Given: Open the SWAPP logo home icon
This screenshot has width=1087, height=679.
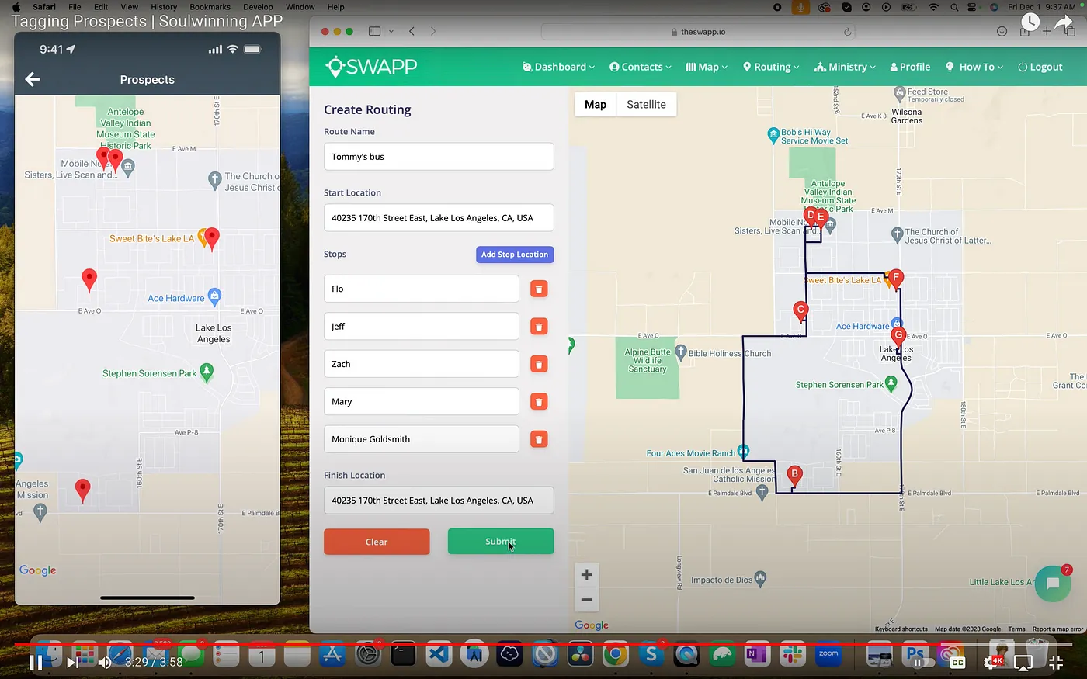Looking at the screenshot, I should [x=337, y=67].
